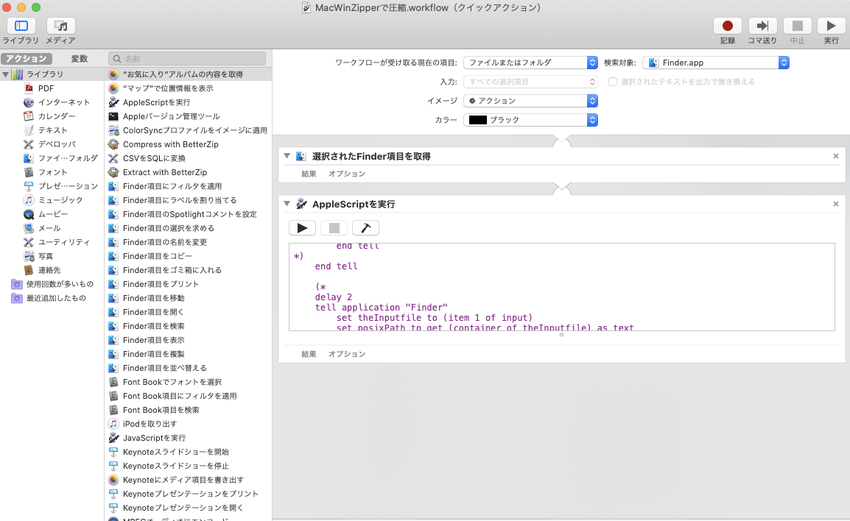
Task: Select the デベロッパ category
Action: [x=57, y=145]
